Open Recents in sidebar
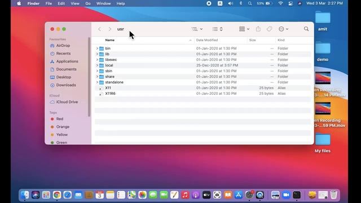This screenshot has width=361, height=203. pyautogui.click(x=60, y=54)
